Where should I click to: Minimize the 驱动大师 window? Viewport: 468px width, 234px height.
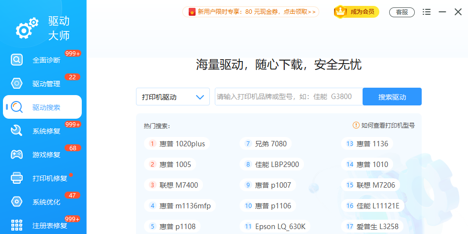click(442, 12)
